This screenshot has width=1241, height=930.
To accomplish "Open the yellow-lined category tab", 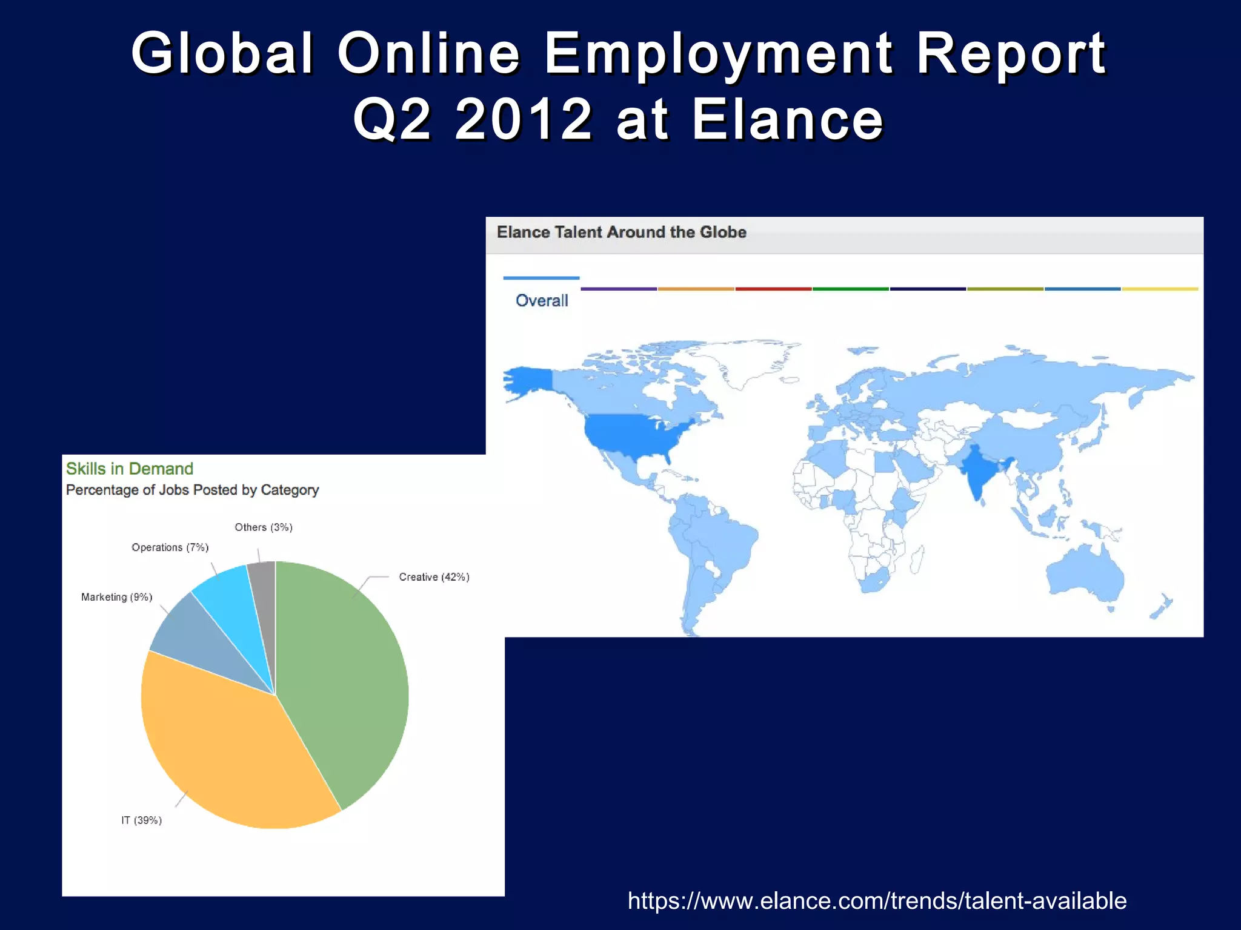I will click(x=1160, y=289).
